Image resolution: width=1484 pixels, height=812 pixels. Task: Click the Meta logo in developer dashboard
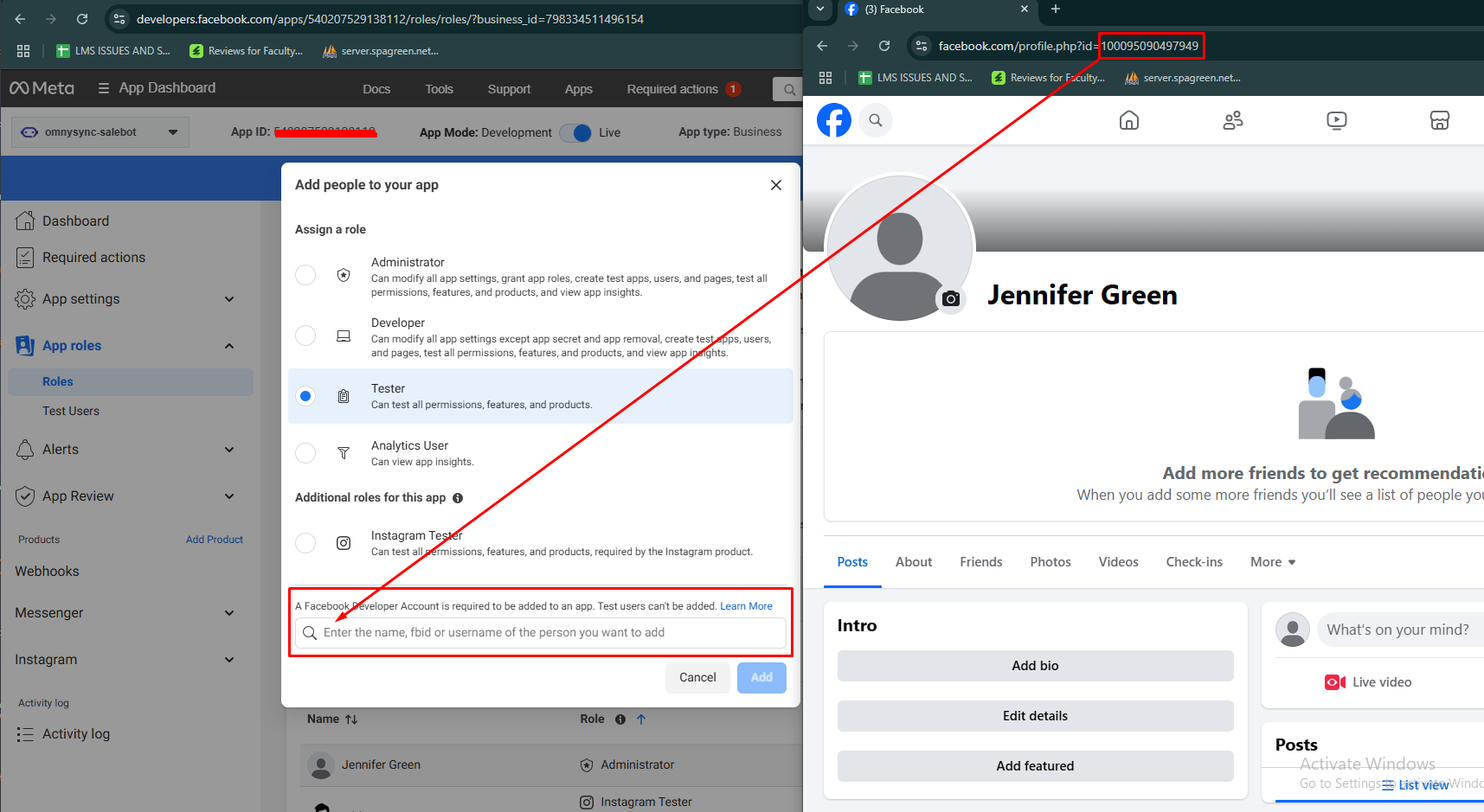42,88
